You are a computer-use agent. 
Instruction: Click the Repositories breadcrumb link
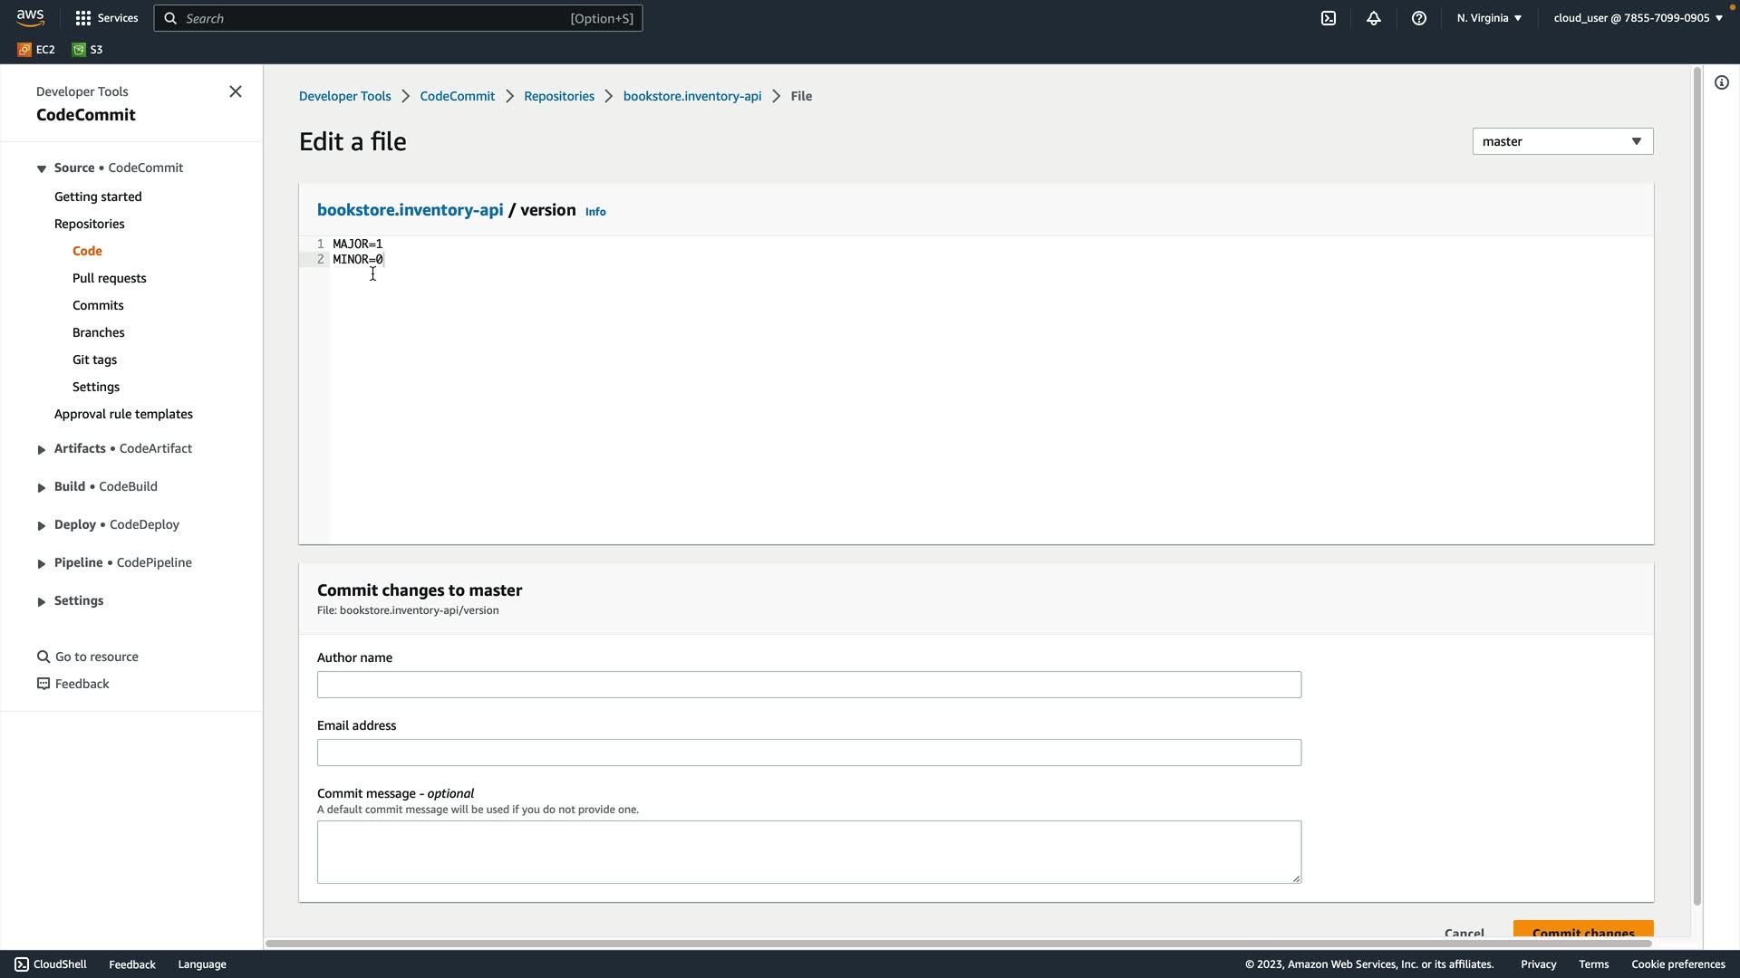(558, 96)
